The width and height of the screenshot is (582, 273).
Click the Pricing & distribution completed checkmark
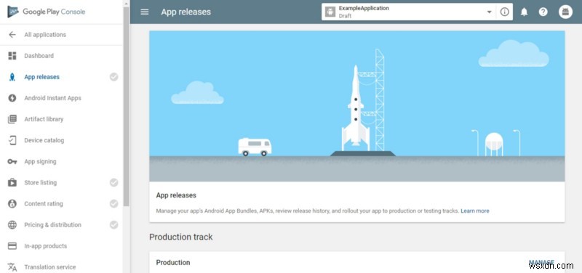[x=114, y=224]
